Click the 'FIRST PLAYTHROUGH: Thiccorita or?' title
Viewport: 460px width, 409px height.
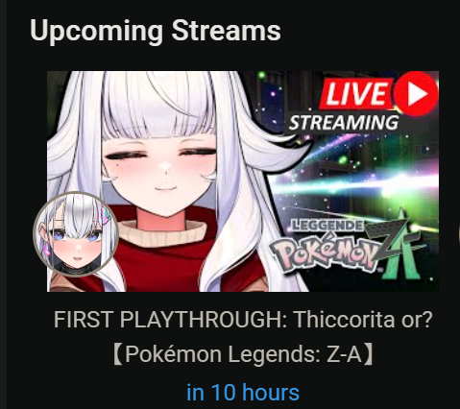pyautogui.click(x=243, y=320)
